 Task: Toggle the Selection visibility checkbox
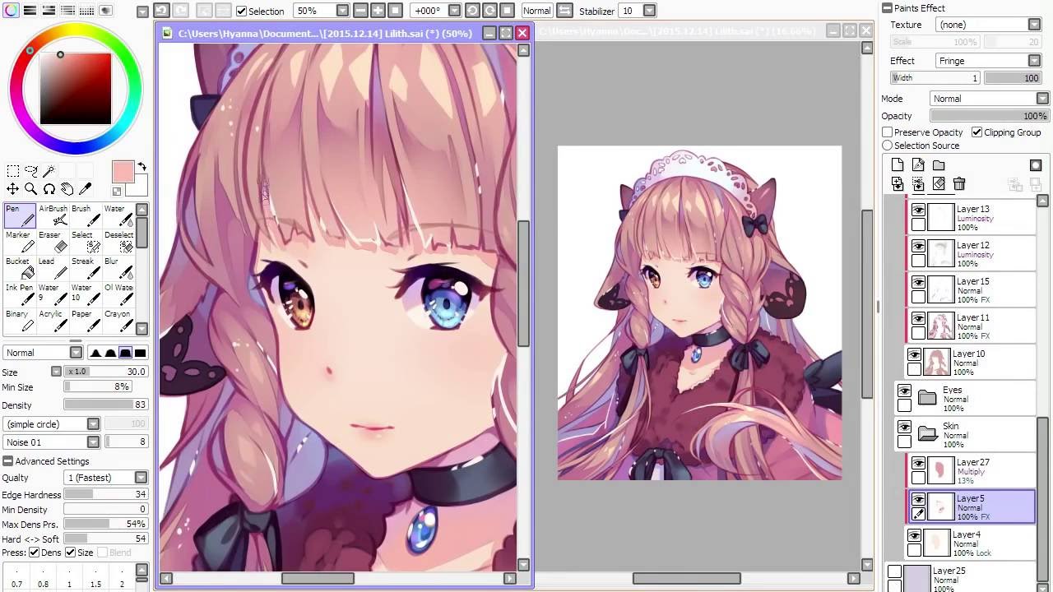click(241, 11)
